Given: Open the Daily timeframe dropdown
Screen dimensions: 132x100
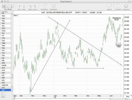Looking at the screenshot, I should (x=128, y=97).
